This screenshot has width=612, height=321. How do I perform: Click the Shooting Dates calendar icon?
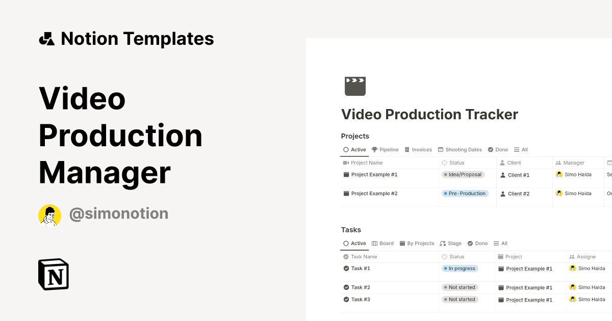[x=441, y=149]
